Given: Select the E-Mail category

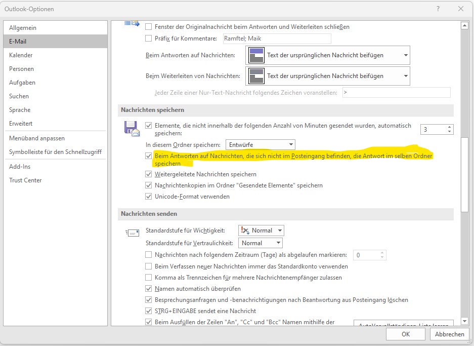Looking at the screenshot, I should [55, 42].
